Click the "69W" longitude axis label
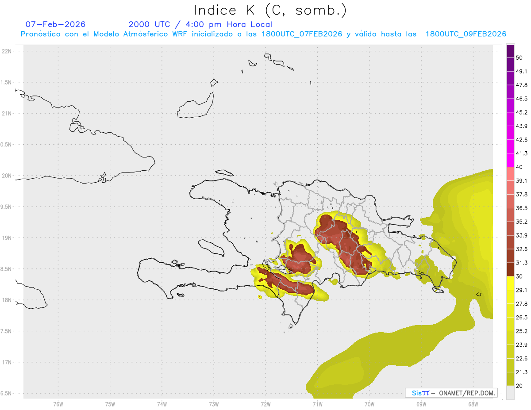This screenshot has width=531, height=410. (x=421, y=404)
